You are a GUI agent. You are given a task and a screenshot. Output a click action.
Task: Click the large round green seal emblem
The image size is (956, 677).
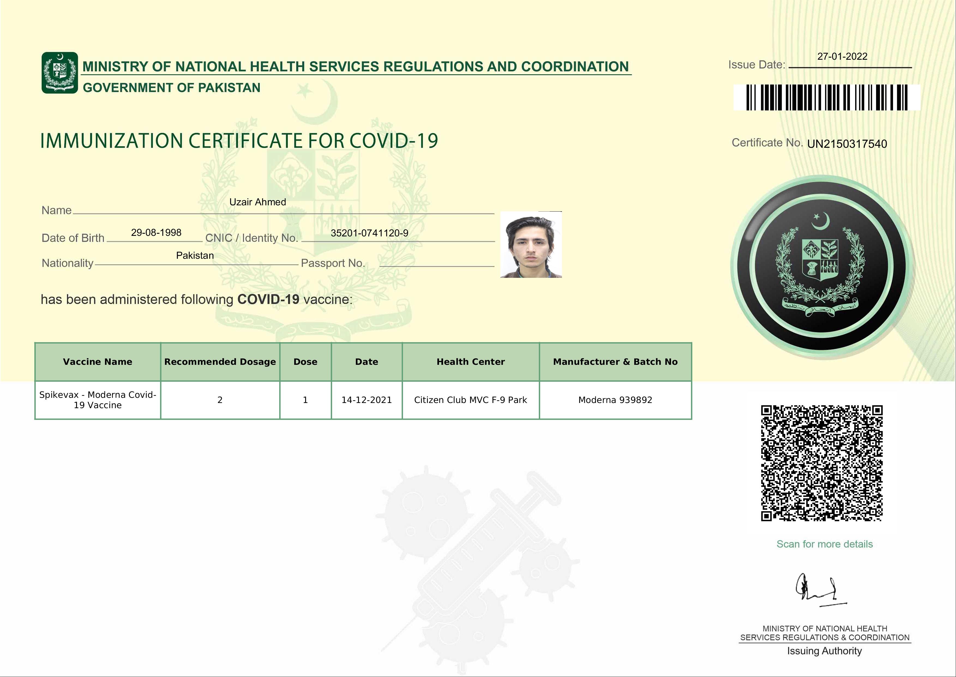(820, 266)
